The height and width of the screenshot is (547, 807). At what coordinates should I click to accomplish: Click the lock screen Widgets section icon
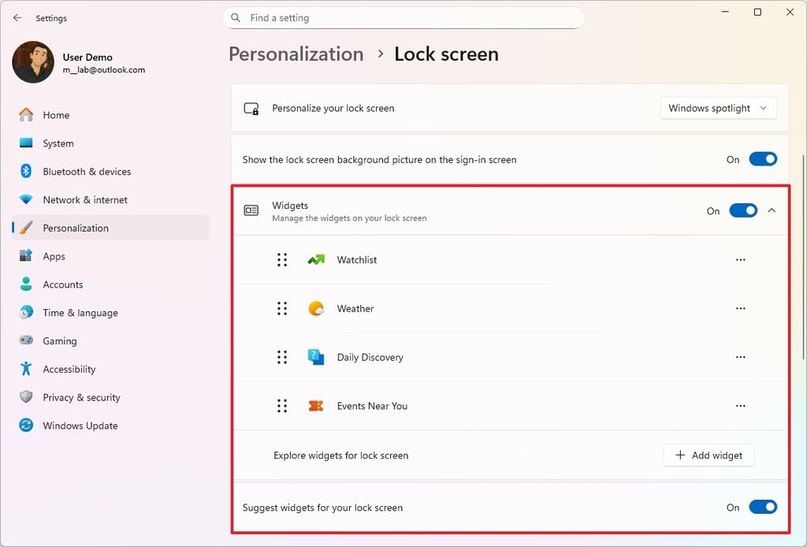tap(251, 210)
